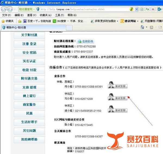Open the 优惠 sidebar section

pos(29,113)
